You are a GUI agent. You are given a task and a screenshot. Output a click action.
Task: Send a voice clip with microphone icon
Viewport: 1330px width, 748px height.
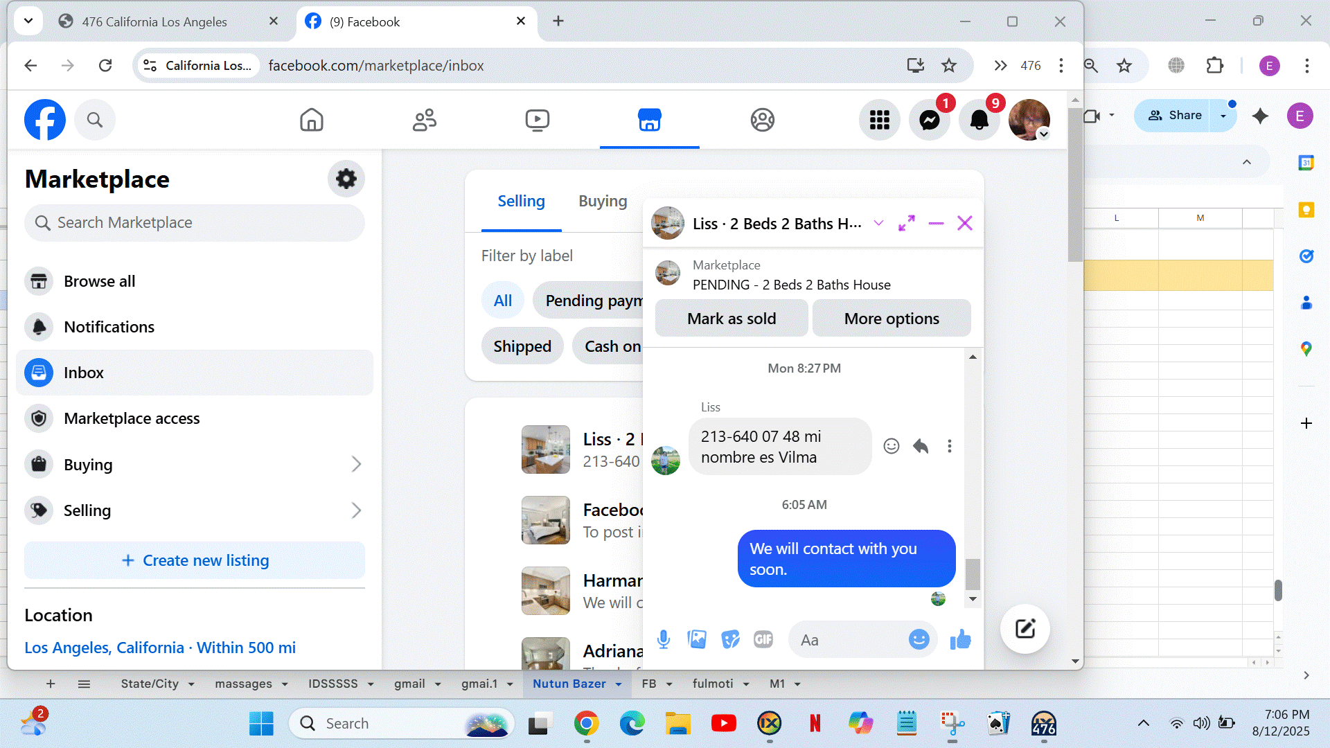(x=663, y=639)
